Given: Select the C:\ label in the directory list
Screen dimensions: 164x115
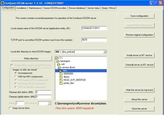Looking at the screenshot, I should pyautogui.click(x=61, y=58).
